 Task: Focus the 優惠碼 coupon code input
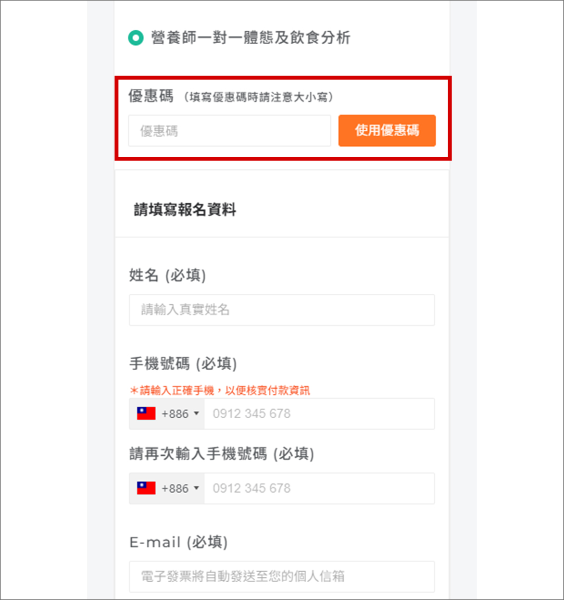[229, 131]
